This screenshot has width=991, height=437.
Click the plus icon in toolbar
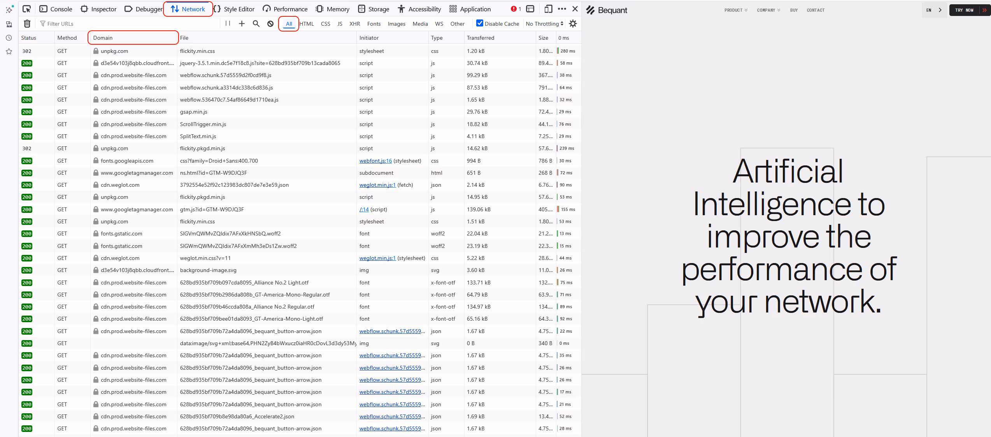point(242,24)
